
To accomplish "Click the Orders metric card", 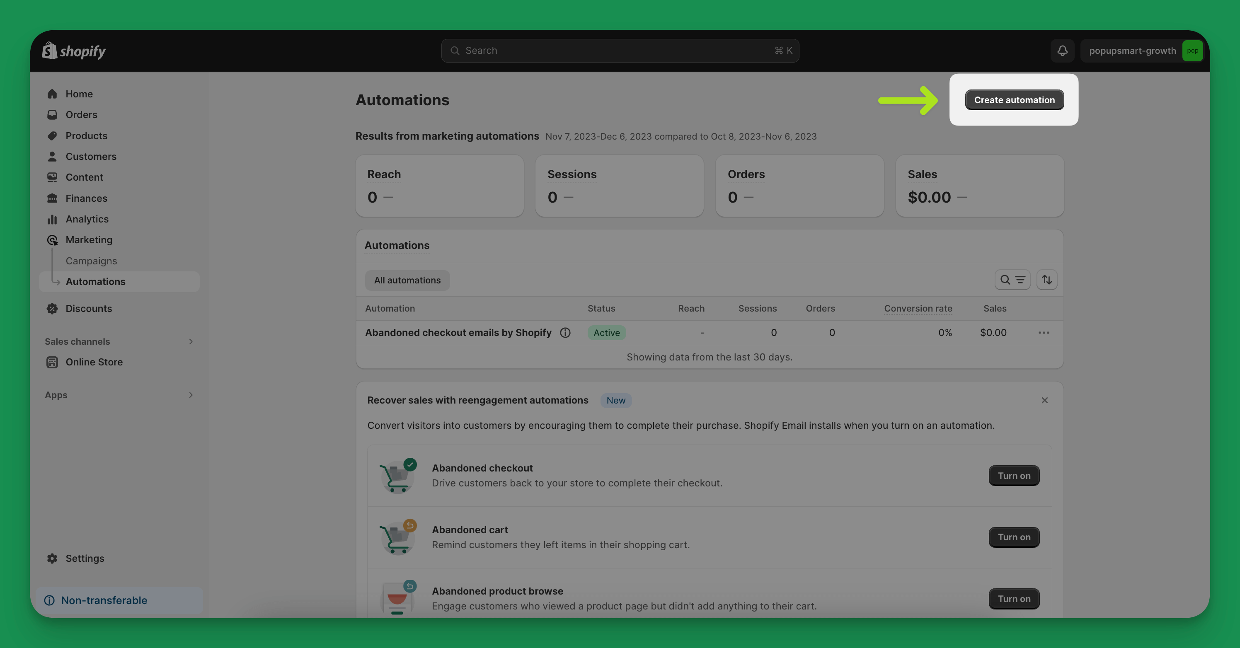I will pos(799,186).
